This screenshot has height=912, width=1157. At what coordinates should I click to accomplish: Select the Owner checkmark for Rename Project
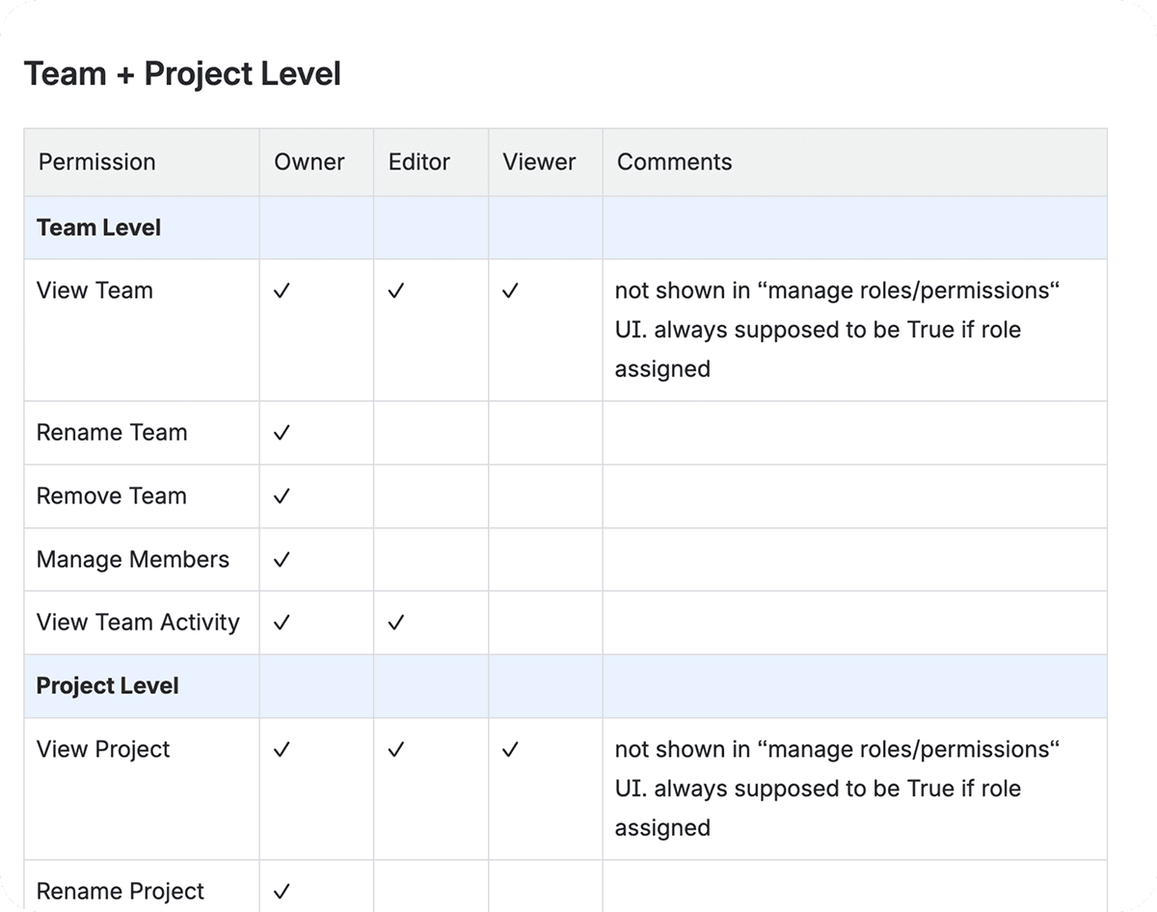click(282, 892)
